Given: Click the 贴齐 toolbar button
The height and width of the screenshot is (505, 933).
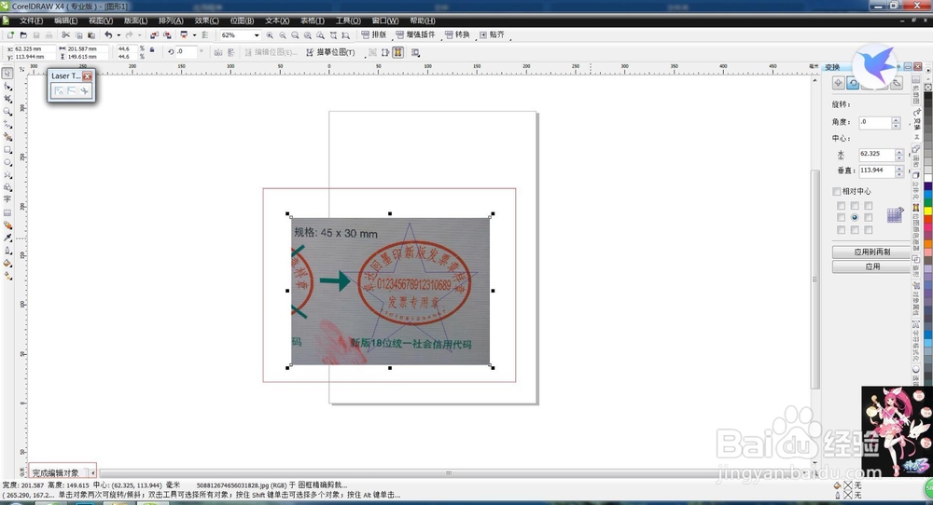Looking at the screenshot, I should [x=492, y=34].
